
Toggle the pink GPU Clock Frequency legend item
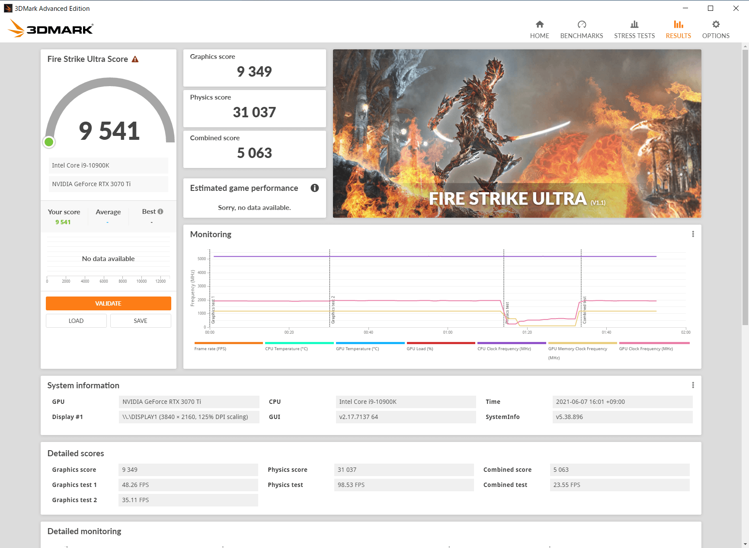654,346
